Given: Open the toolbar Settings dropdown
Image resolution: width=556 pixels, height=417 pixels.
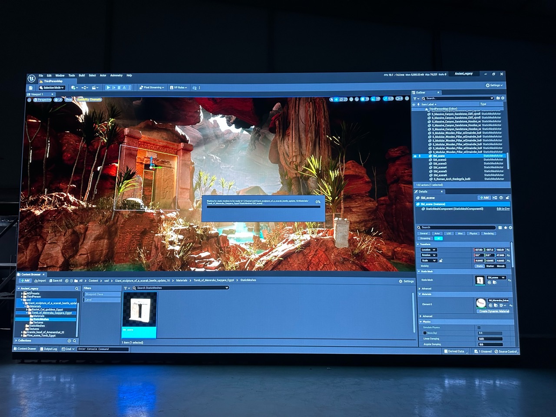Looking at the screenshot, I should pyautogui.click(x=494, y=85).
